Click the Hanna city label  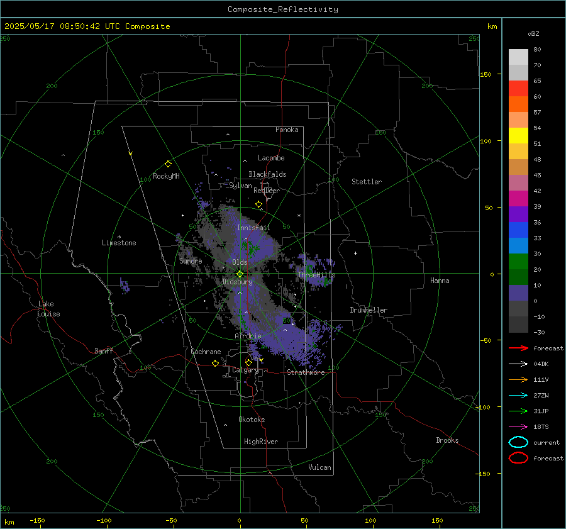(x=440, y=281)
